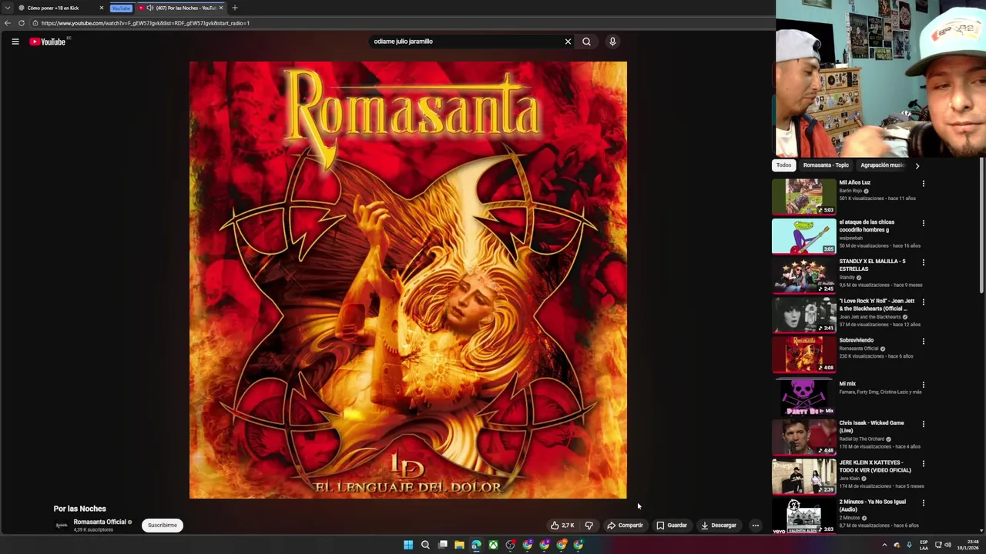This screenshot has height=554, width=986.
Task: Open options menu for el ataque de las chicas
Action: coord(923,223)
